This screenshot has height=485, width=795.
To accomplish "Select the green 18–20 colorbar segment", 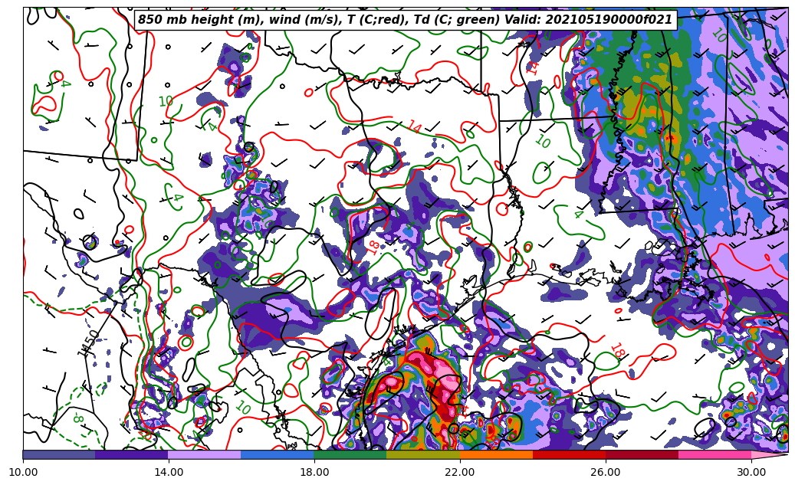I will (x=350, y=454).
